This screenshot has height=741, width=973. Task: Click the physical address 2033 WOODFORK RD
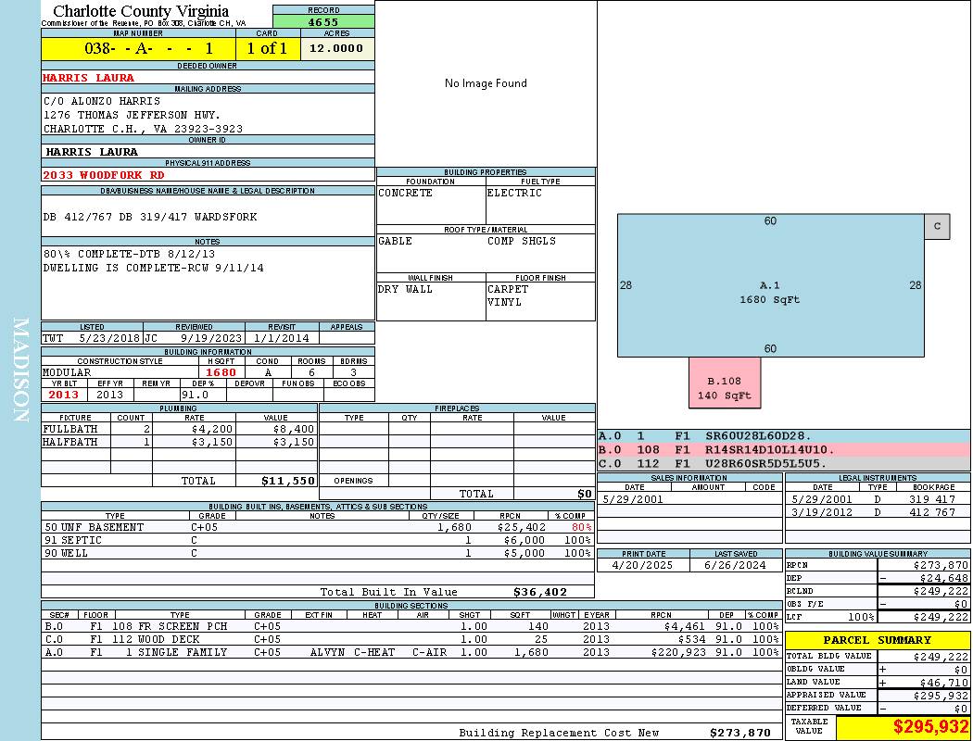click(x=104, y=174)
